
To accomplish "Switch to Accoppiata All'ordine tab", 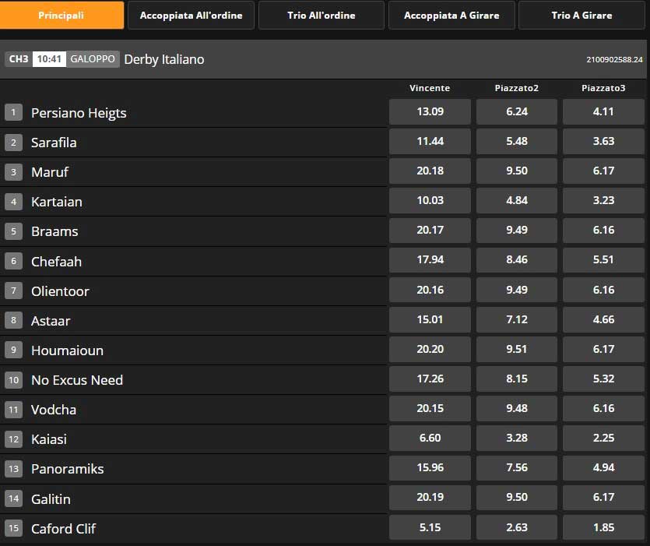I will point(191,16).
